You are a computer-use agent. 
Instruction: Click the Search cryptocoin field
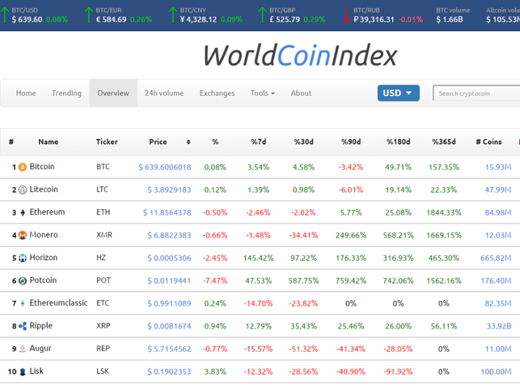[x=476, y=93]
